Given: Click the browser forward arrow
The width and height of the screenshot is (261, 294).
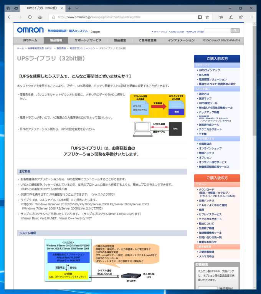Looking at the screenshot, I should pyautogui.click(x=20, y=17).
